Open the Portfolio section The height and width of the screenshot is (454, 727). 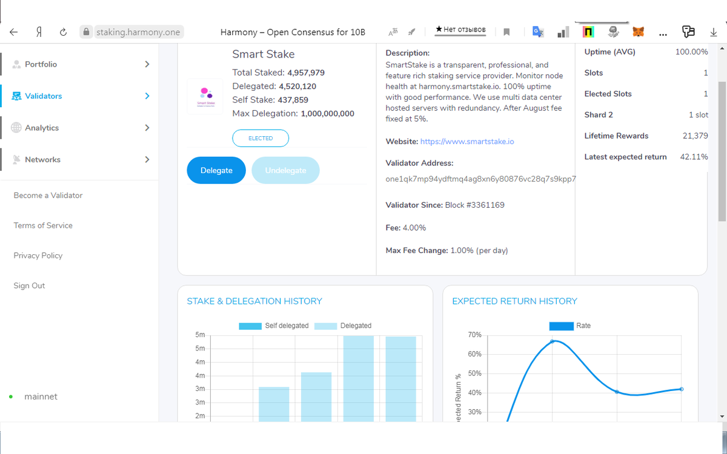(x=41, y=64)
